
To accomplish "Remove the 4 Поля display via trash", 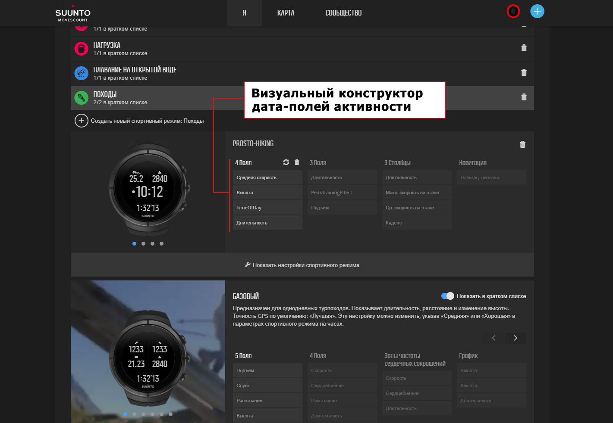I will pos(297,162).
